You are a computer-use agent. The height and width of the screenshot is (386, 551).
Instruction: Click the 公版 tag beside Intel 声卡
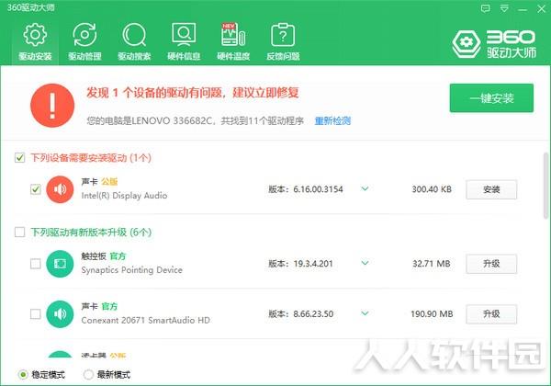[x=109, y=182]
